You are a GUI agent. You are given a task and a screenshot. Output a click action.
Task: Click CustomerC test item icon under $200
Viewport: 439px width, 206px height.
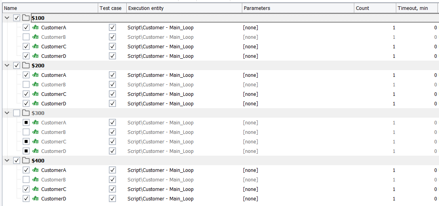tap(35, 94)
